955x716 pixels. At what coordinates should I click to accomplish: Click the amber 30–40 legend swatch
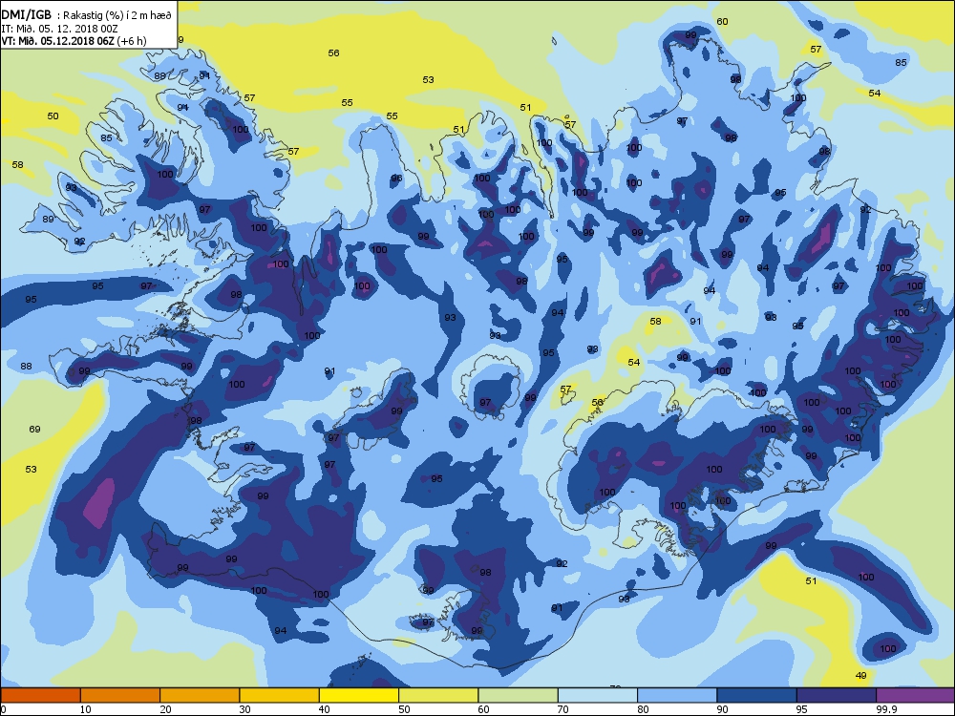click(280, 695)
